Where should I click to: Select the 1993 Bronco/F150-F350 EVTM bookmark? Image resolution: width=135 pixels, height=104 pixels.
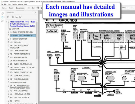(x=23, y=24)
